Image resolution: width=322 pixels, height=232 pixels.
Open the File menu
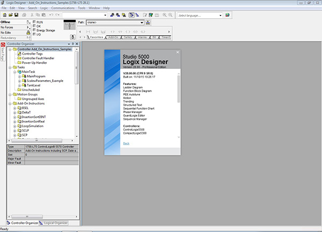click(4, 8)
